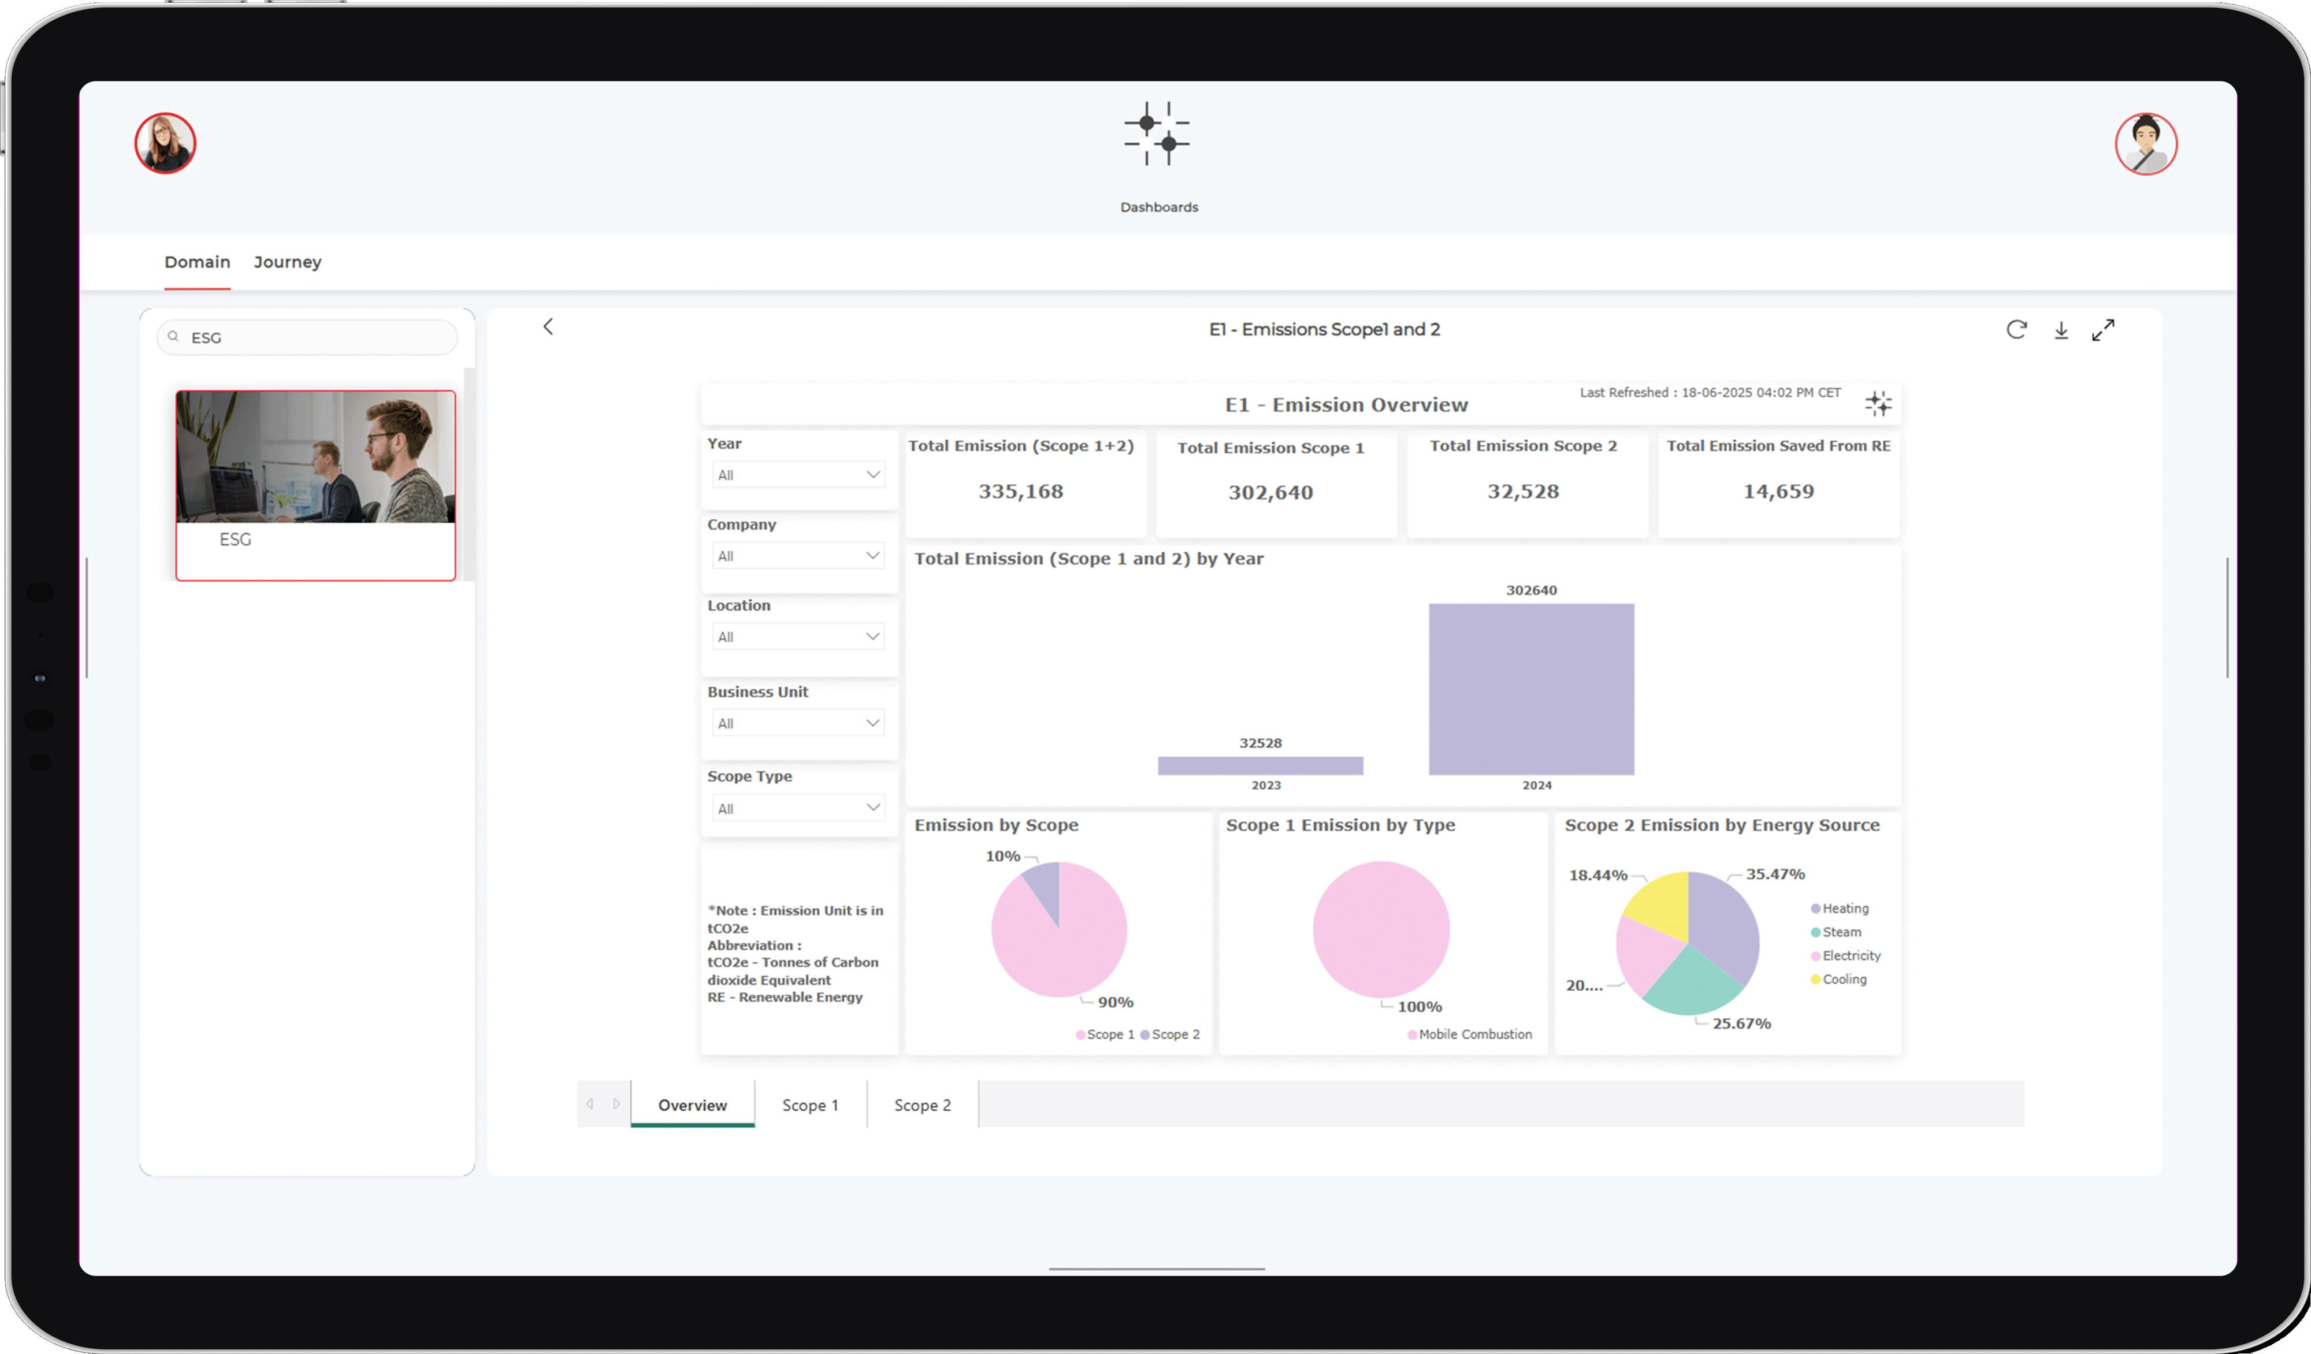The width and height of the screenshot is (2311, 1354).
Task: Navigate back using the left chevron arrow
Action: (548, 326)
